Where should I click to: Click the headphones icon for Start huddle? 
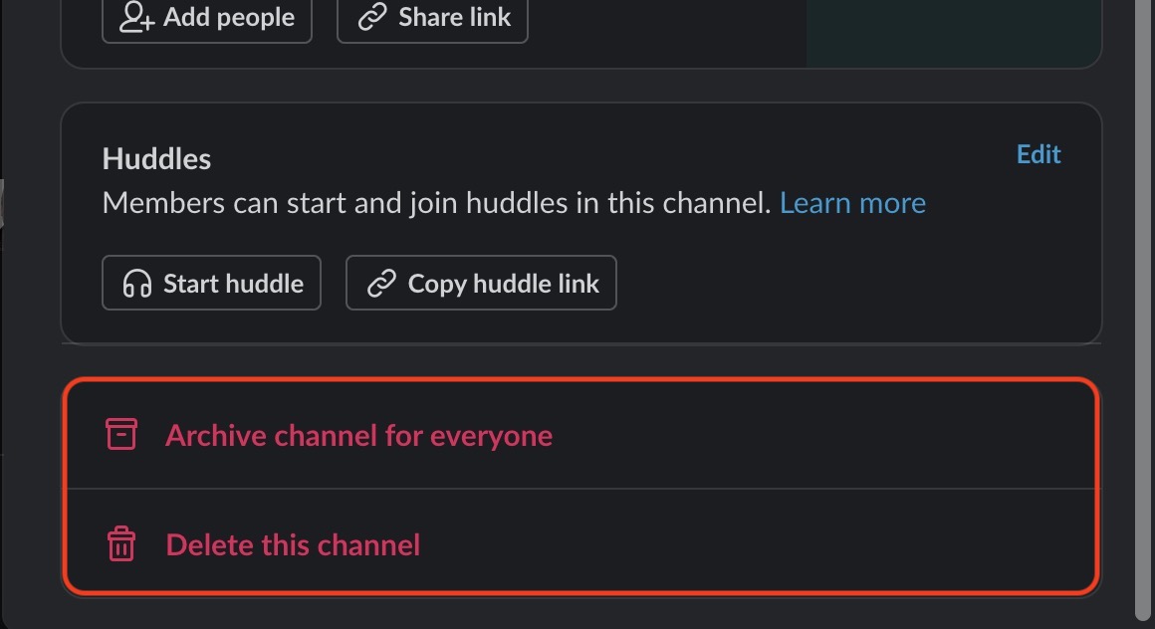137,284
